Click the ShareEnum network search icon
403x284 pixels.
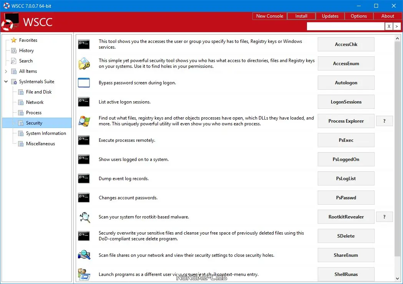[84, 255]
